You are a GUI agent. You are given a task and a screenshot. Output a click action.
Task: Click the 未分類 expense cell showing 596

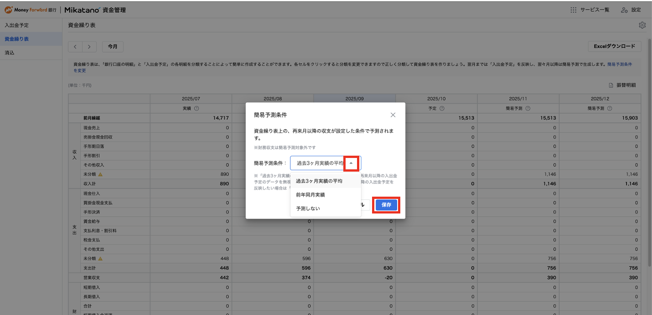coord(273,259)
